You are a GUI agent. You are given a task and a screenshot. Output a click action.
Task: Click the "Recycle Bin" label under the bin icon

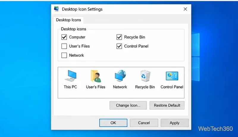(x=145, y=87)
